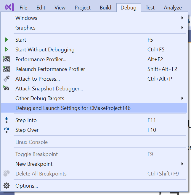This screenshot has height=195, width=191.
Task: Open the Options... dialog
Action: point(94,186)
